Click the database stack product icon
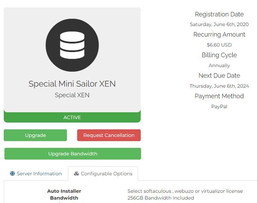This screenshot has height=203, width=257. pyautogui.click(x=72, y=45)
